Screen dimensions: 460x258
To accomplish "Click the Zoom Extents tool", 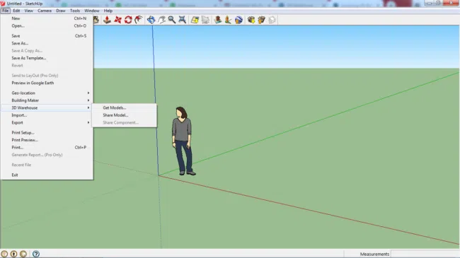I will click(x=182, y=20).
